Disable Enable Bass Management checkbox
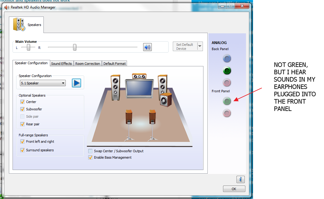Image resolution: width=324 pixels, height=199 pixels. click(x=90, y=157)
